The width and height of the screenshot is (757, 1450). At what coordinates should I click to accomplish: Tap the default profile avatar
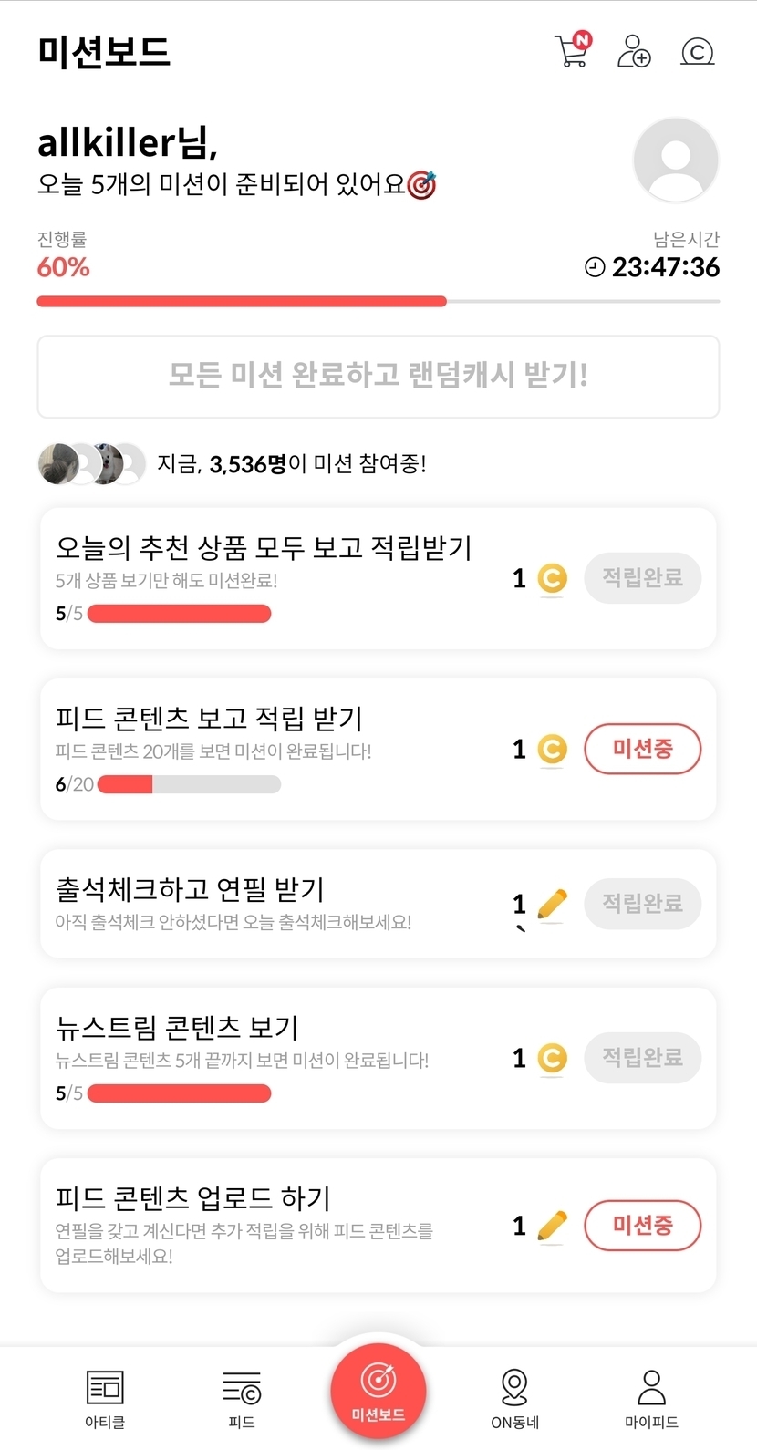click(676, 160)
